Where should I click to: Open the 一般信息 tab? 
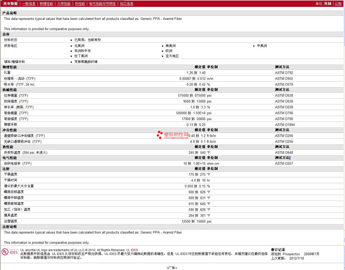(29, 4)
